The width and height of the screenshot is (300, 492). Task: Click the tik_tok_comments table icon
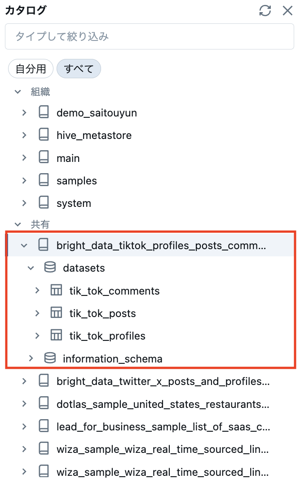coord(57,290)
